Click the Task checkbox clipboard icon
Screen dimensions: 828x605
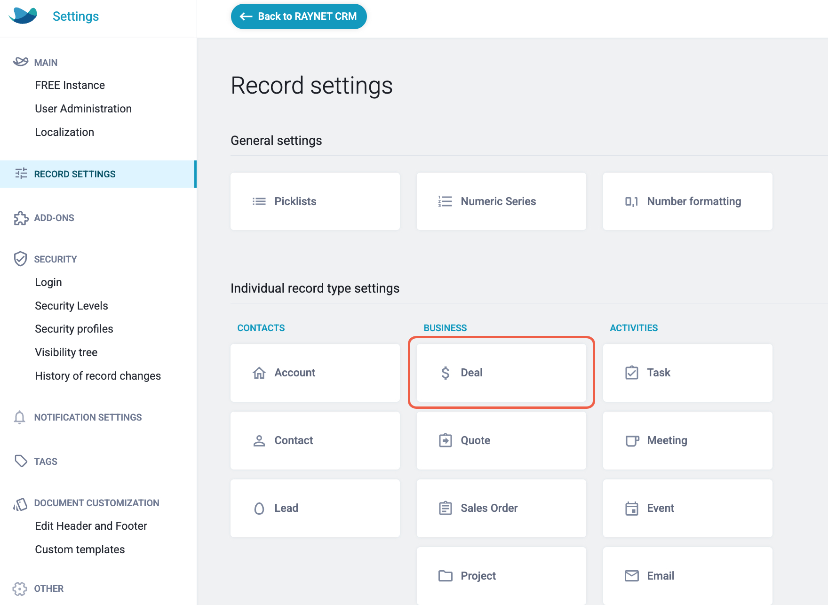click(x=632, y=373)
